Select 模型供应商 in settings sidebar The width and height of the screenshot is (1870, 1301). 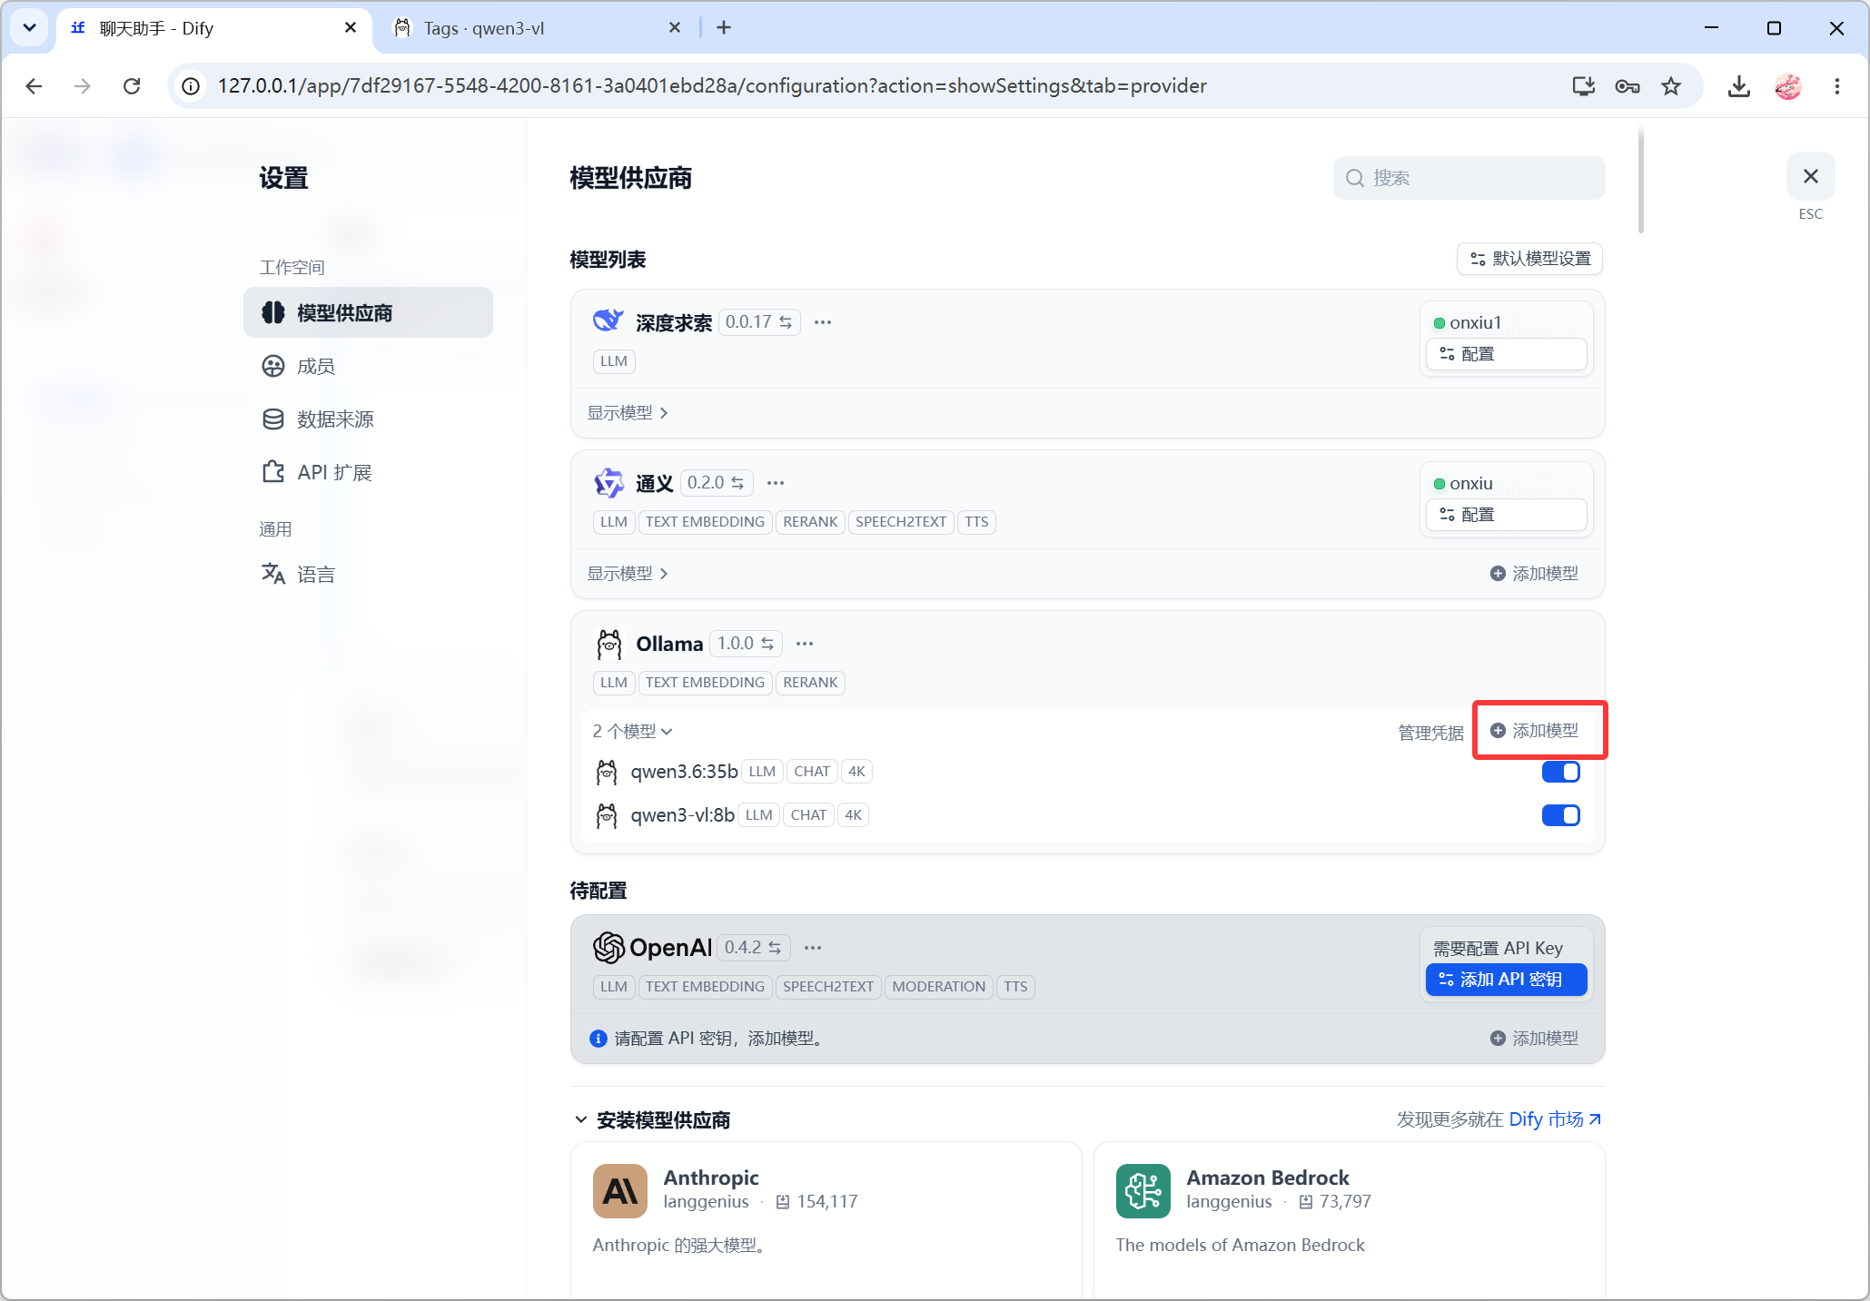(368, 313)
